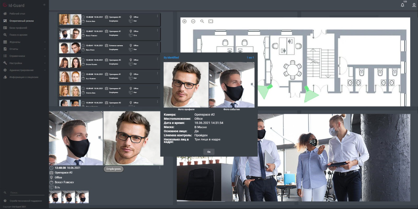
Task: Zoom out of the floor plan
Action: [193, 21]
